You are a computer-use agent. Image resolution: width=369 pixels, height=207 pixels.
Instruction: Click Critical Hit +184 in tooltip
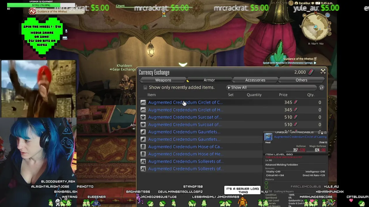(x=275, y=175)
